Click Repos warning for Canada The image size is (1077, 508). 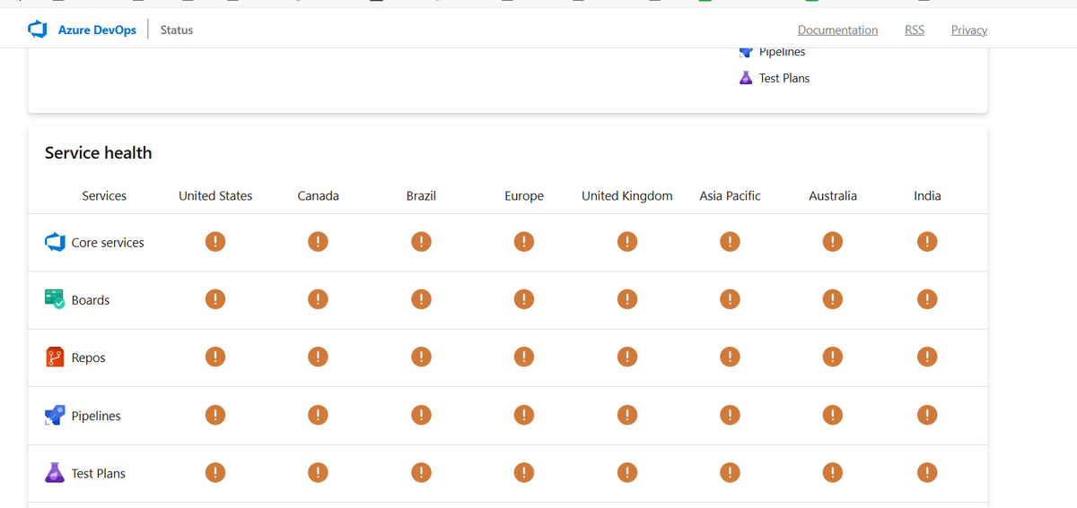(318, 357)
